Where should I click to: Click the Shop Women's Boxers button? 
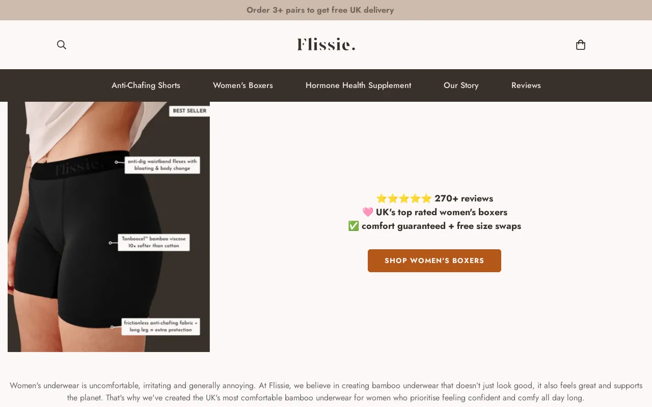434,260
